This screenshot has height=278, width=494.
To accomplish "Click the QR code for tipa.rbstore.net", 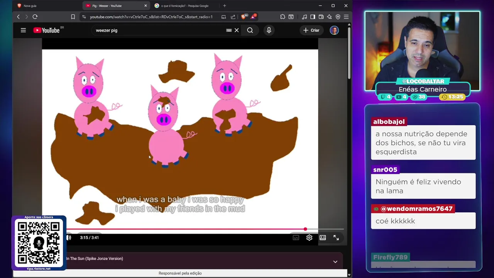I will pos(39,243).
